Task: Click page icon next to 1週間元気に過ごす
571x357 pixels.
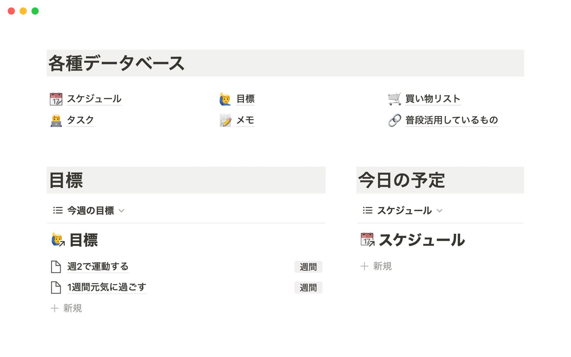Action: coord(56,287)
